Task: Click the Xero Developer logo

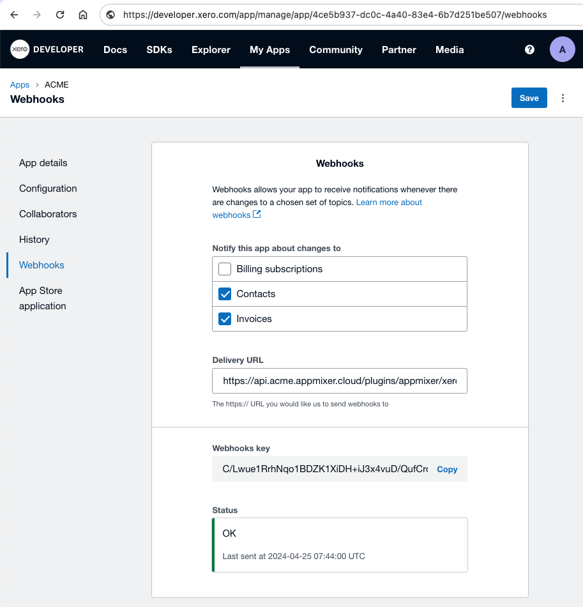Action: click(47, 49)
